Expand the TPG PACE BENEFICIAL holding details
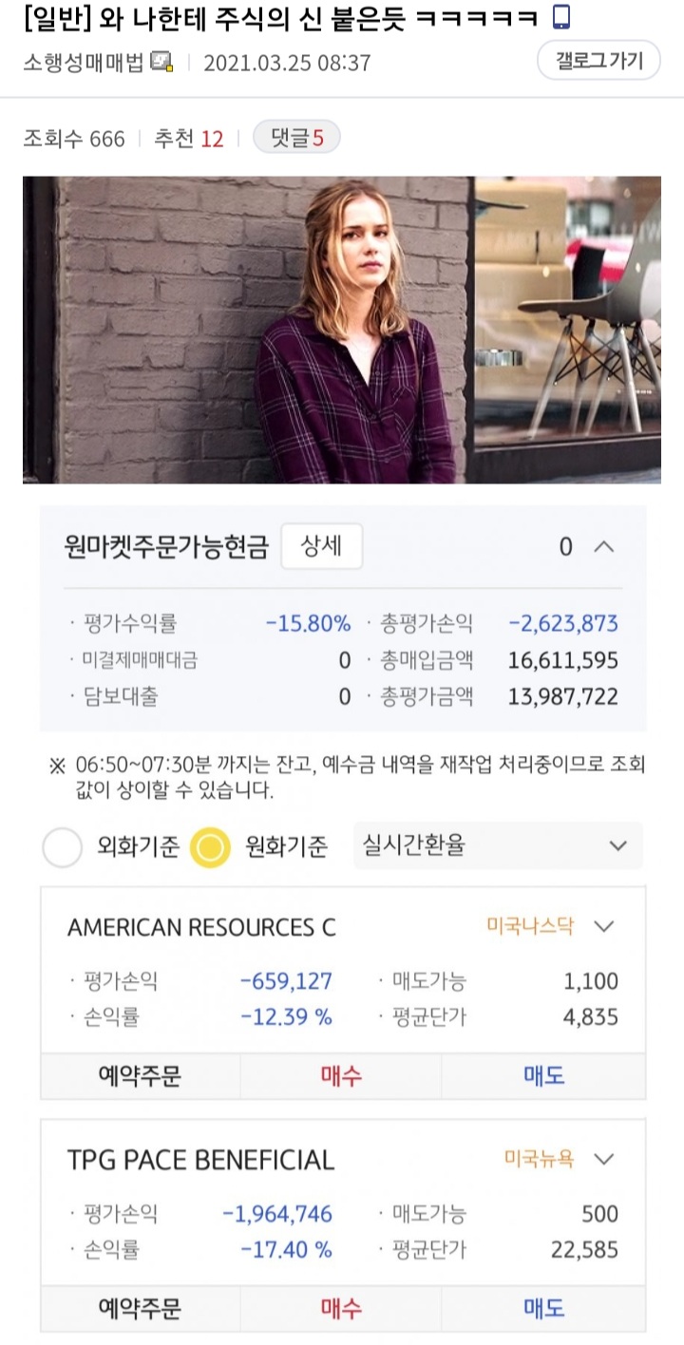Screen dimensions: 684x1345 tap(603, 1159)
